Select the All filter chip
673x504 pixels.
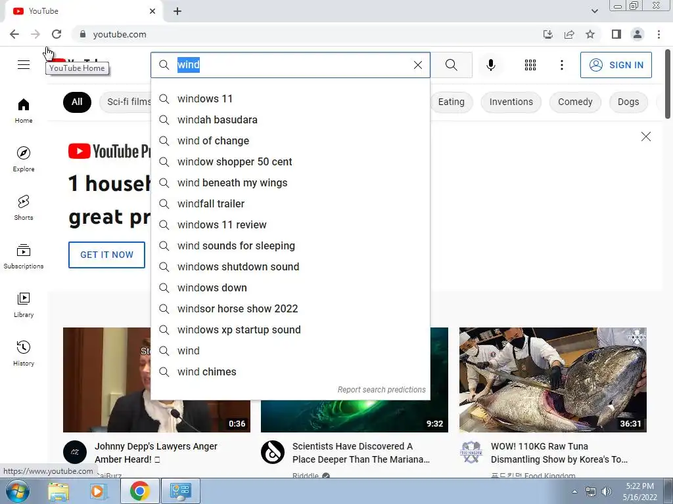[x=77, y=102]
